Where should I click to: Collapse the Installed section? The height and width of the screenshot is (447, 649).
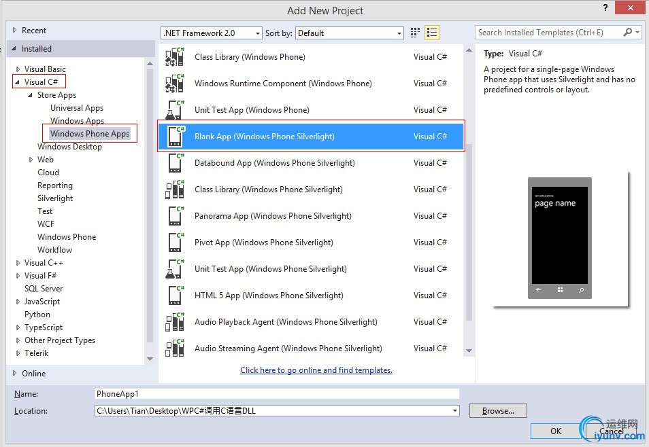pyautogui.click(x=14, y=49)
